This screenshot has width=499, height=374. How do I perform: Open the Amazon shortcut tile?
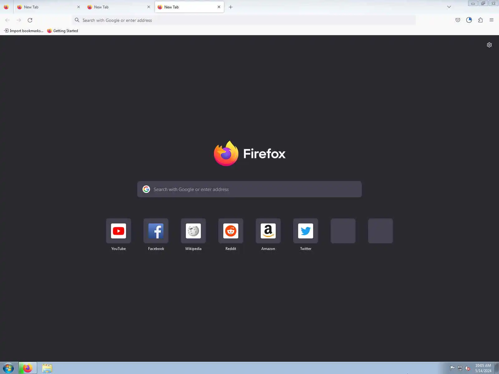pos(268,231)
